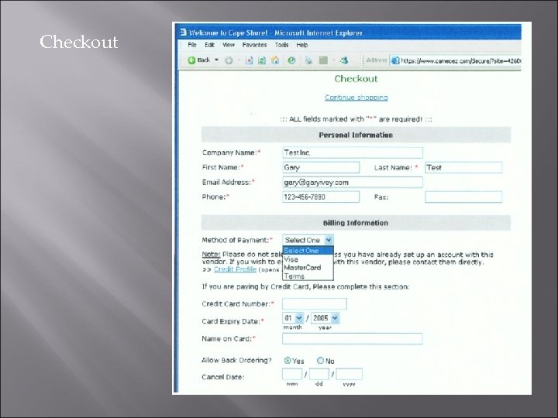Screen dimensions: 558x418
Task: Click the Stop loading icon with red X
Action: (x=249, y=60)
